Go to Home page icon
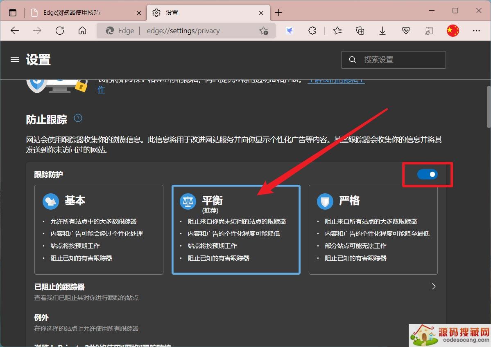The image size is (491, 347). click(x=82, y=31)
